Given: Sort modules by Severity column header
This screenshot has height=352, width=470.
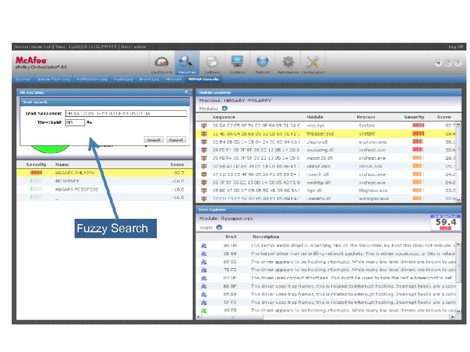Looking at the screenshot, I should (414, 117).
